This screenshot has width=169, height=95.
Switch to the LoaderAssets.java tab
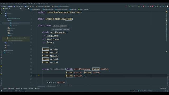point(48,9)
